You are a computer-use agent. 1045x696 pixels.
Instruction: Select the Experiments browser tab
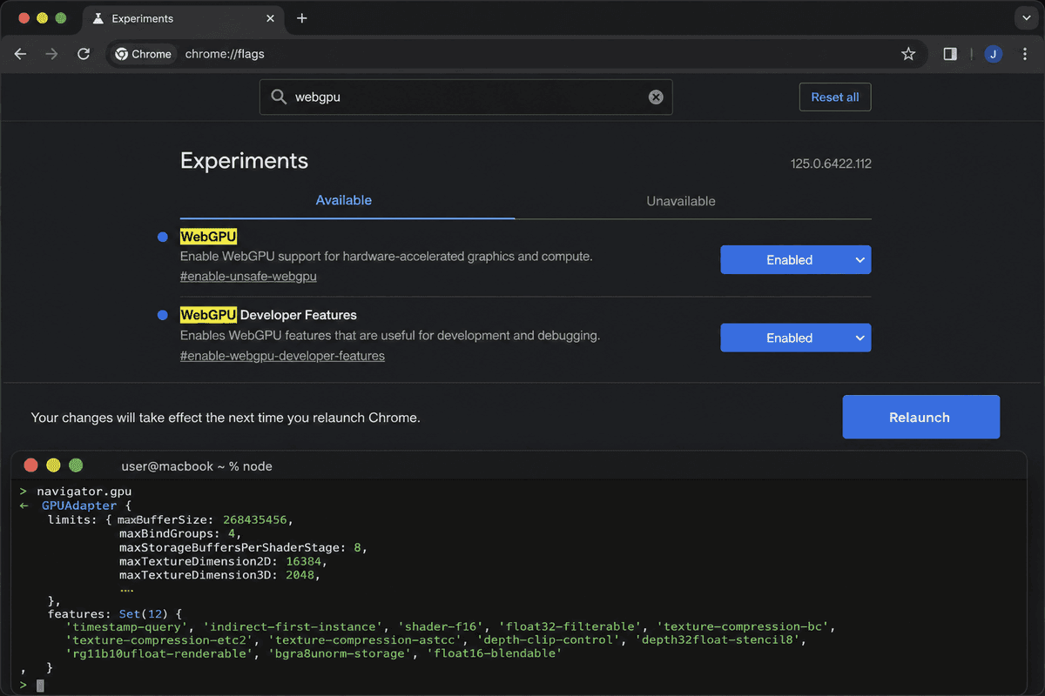[x=183, y=18]
